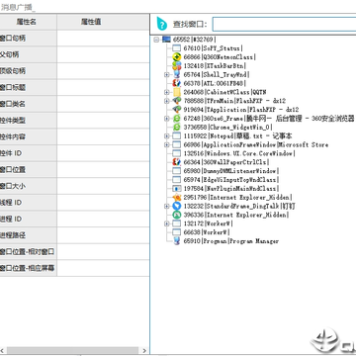Select the 65974|EdgeUiInputTopWndClass row

click(x=231, y=180)
